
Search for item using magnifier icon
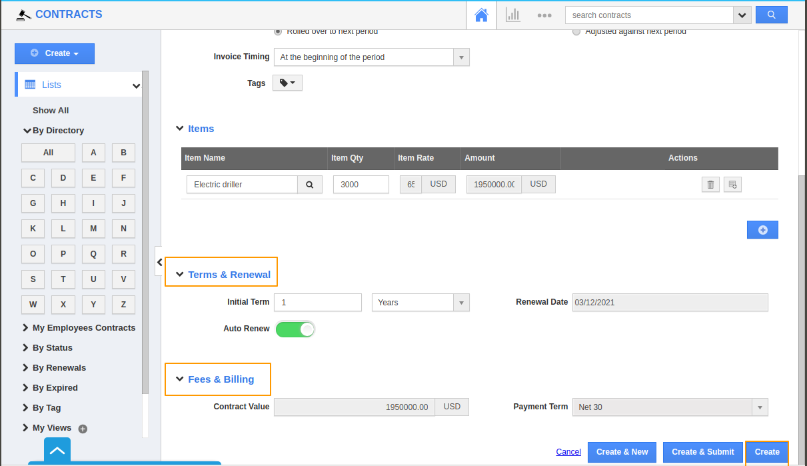tap(310, 185)
